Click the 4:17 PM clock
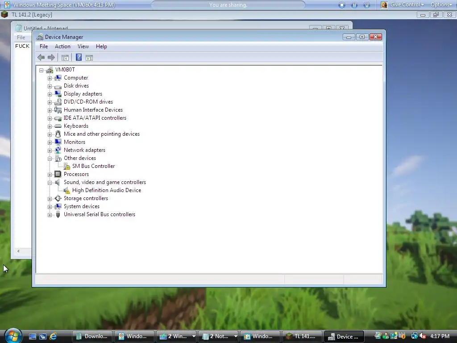 pyautogui.click(x=440, y=336)
